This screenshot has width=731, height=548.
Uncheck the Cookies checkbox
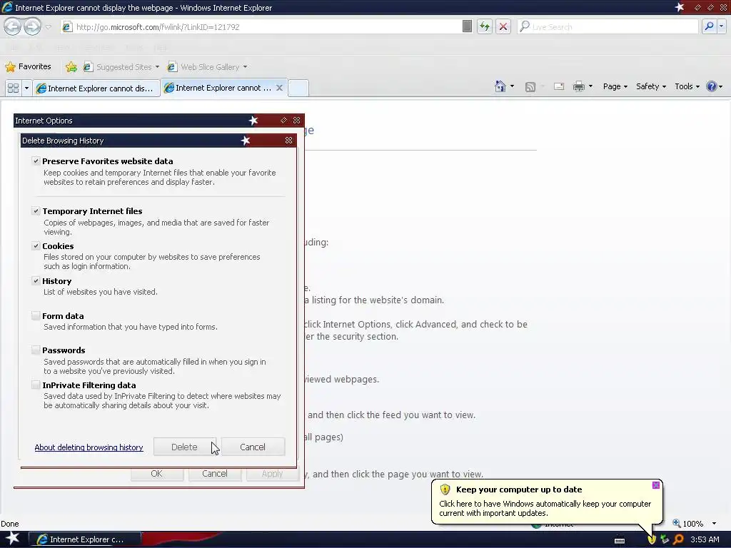click(36, 245)
